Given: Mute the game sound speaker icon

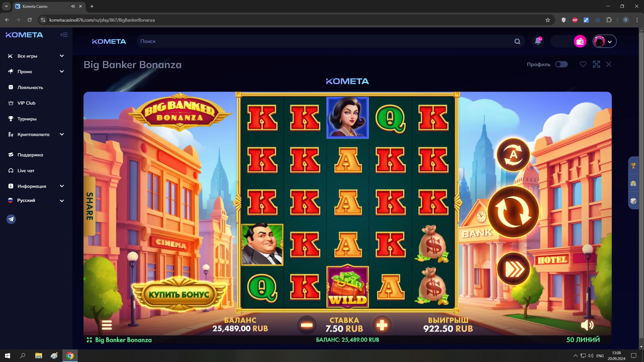Looking at the screenshot, I should click(x=587, y=325).
